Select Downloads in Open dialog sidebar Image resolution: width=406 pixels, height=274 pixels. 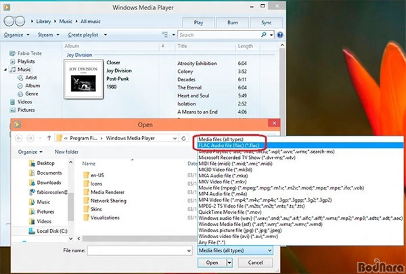point(49,183)
